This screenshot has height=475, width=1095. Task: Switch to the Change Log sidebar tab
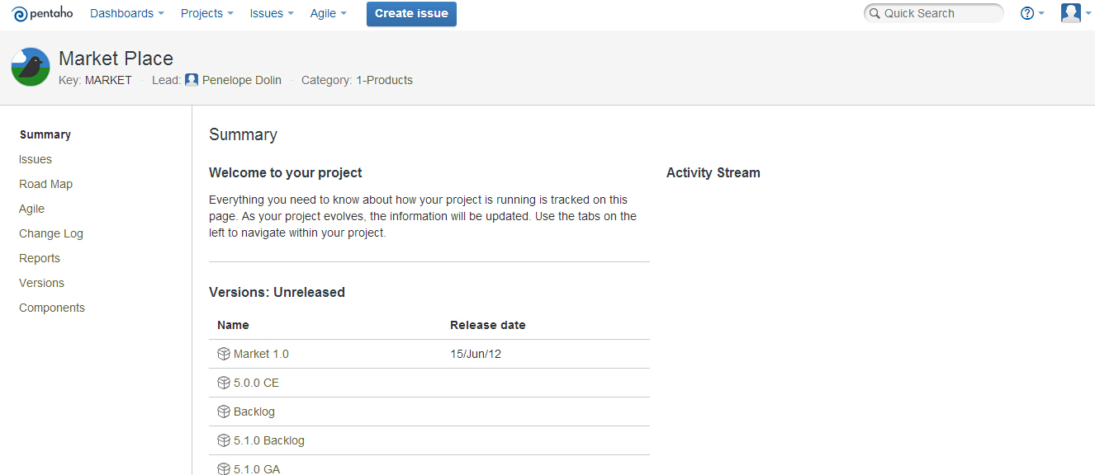[x=51, y=233]
